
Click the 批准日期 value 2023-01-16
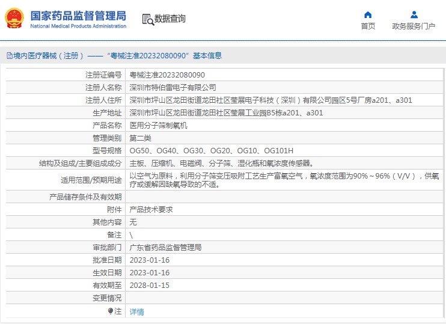pos(149,260)
